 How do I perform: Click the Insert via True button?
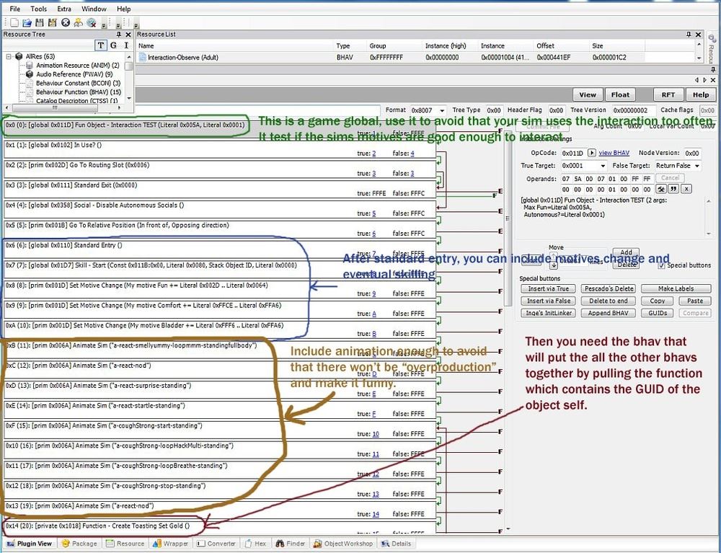tap(548, 288)
